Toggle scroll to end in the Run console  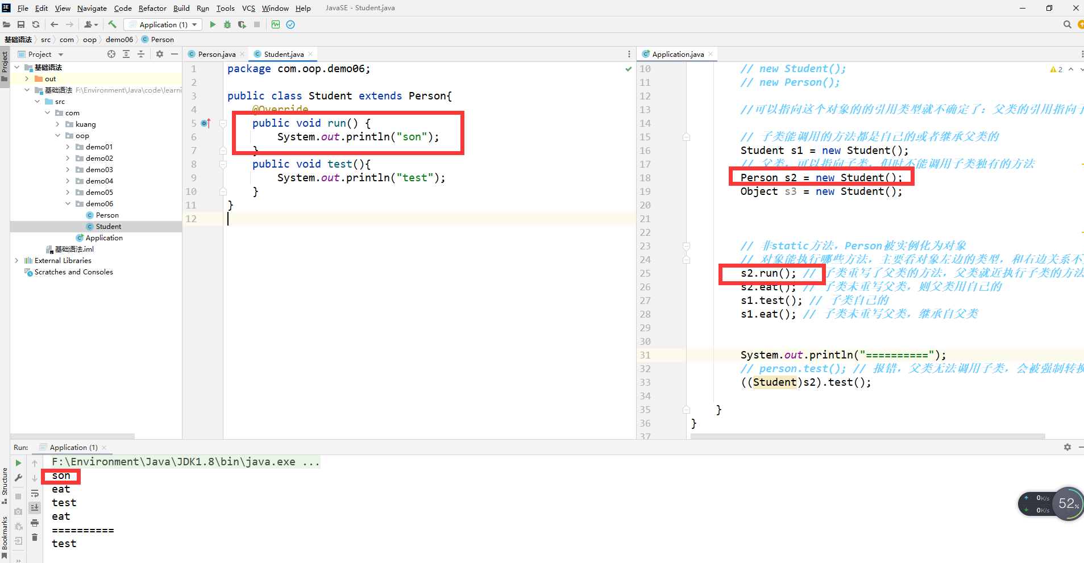click(x=35, y=508)
